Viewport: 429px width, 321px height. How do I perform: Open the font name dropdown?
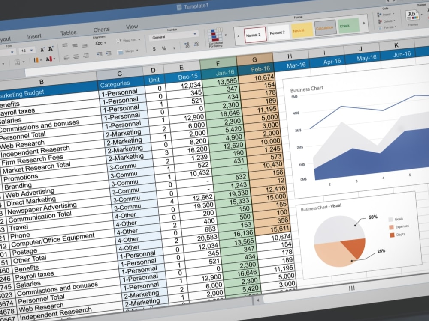12,52
